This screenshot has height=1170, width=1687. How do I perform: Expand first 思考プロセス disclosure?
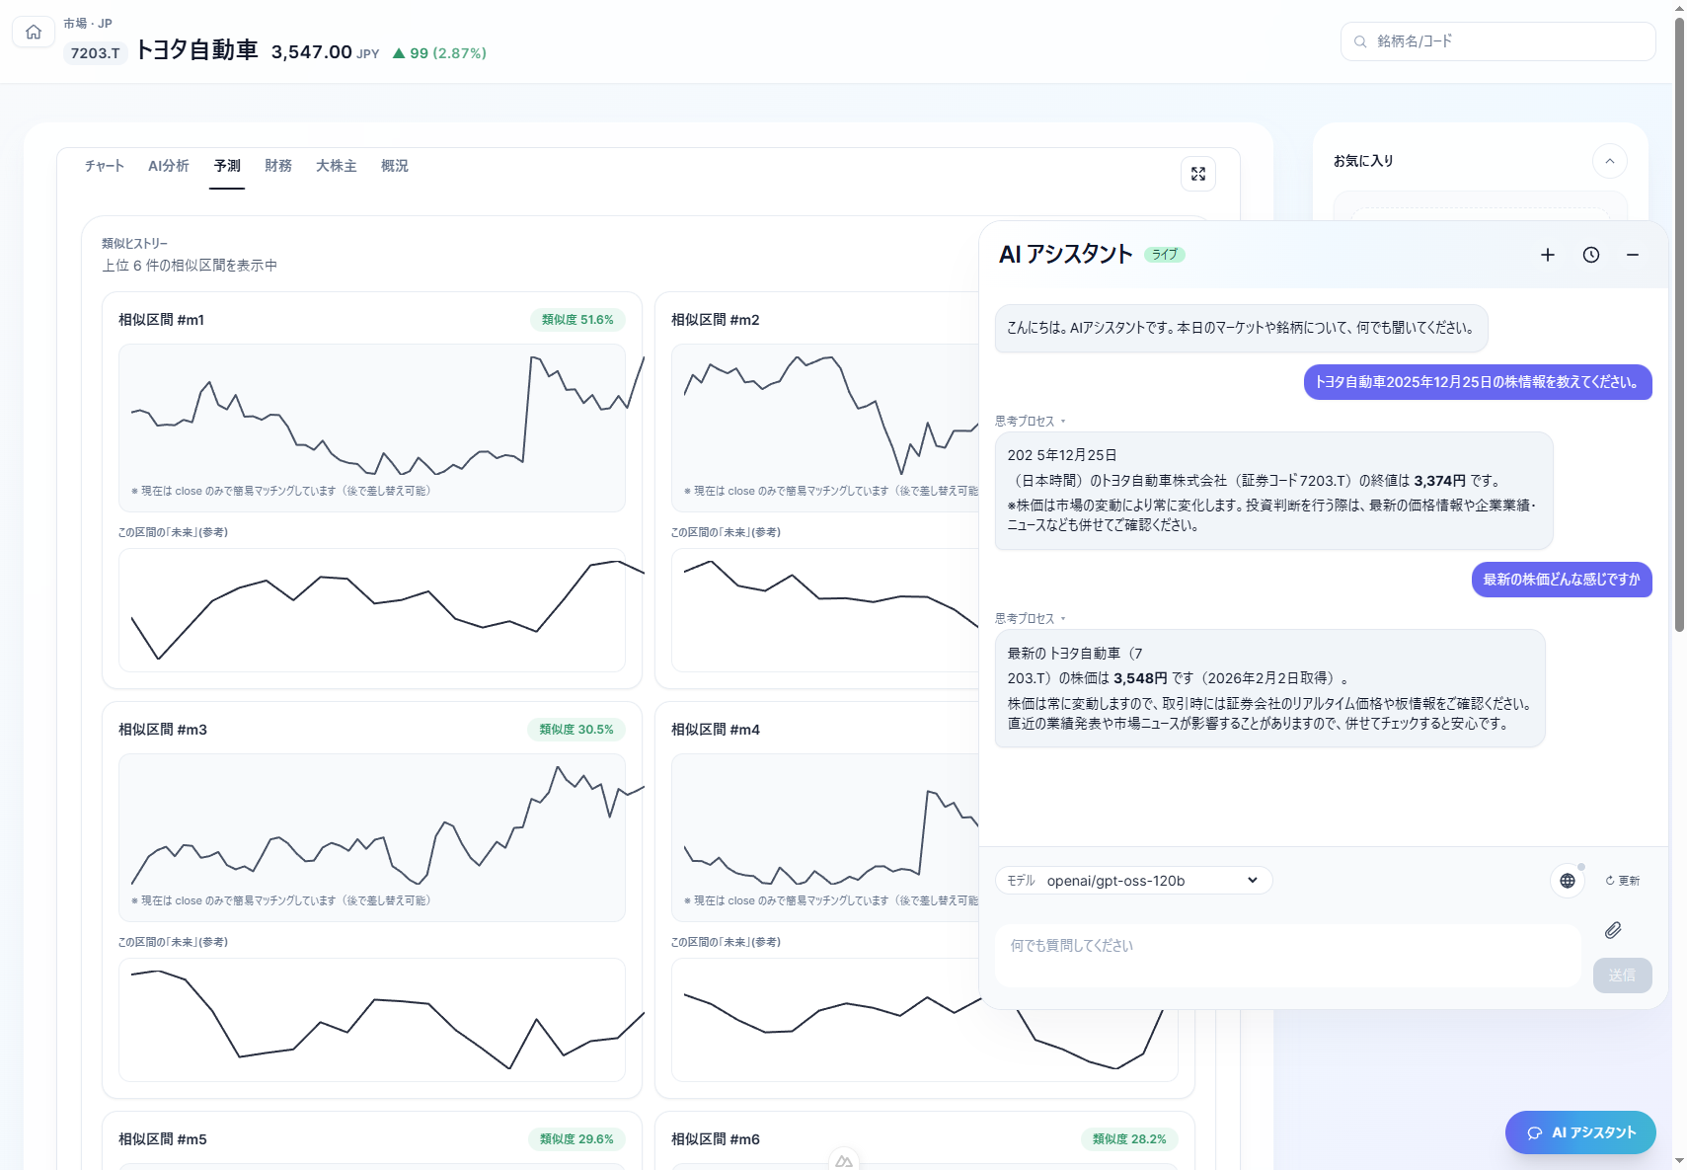pos(1030,422)
